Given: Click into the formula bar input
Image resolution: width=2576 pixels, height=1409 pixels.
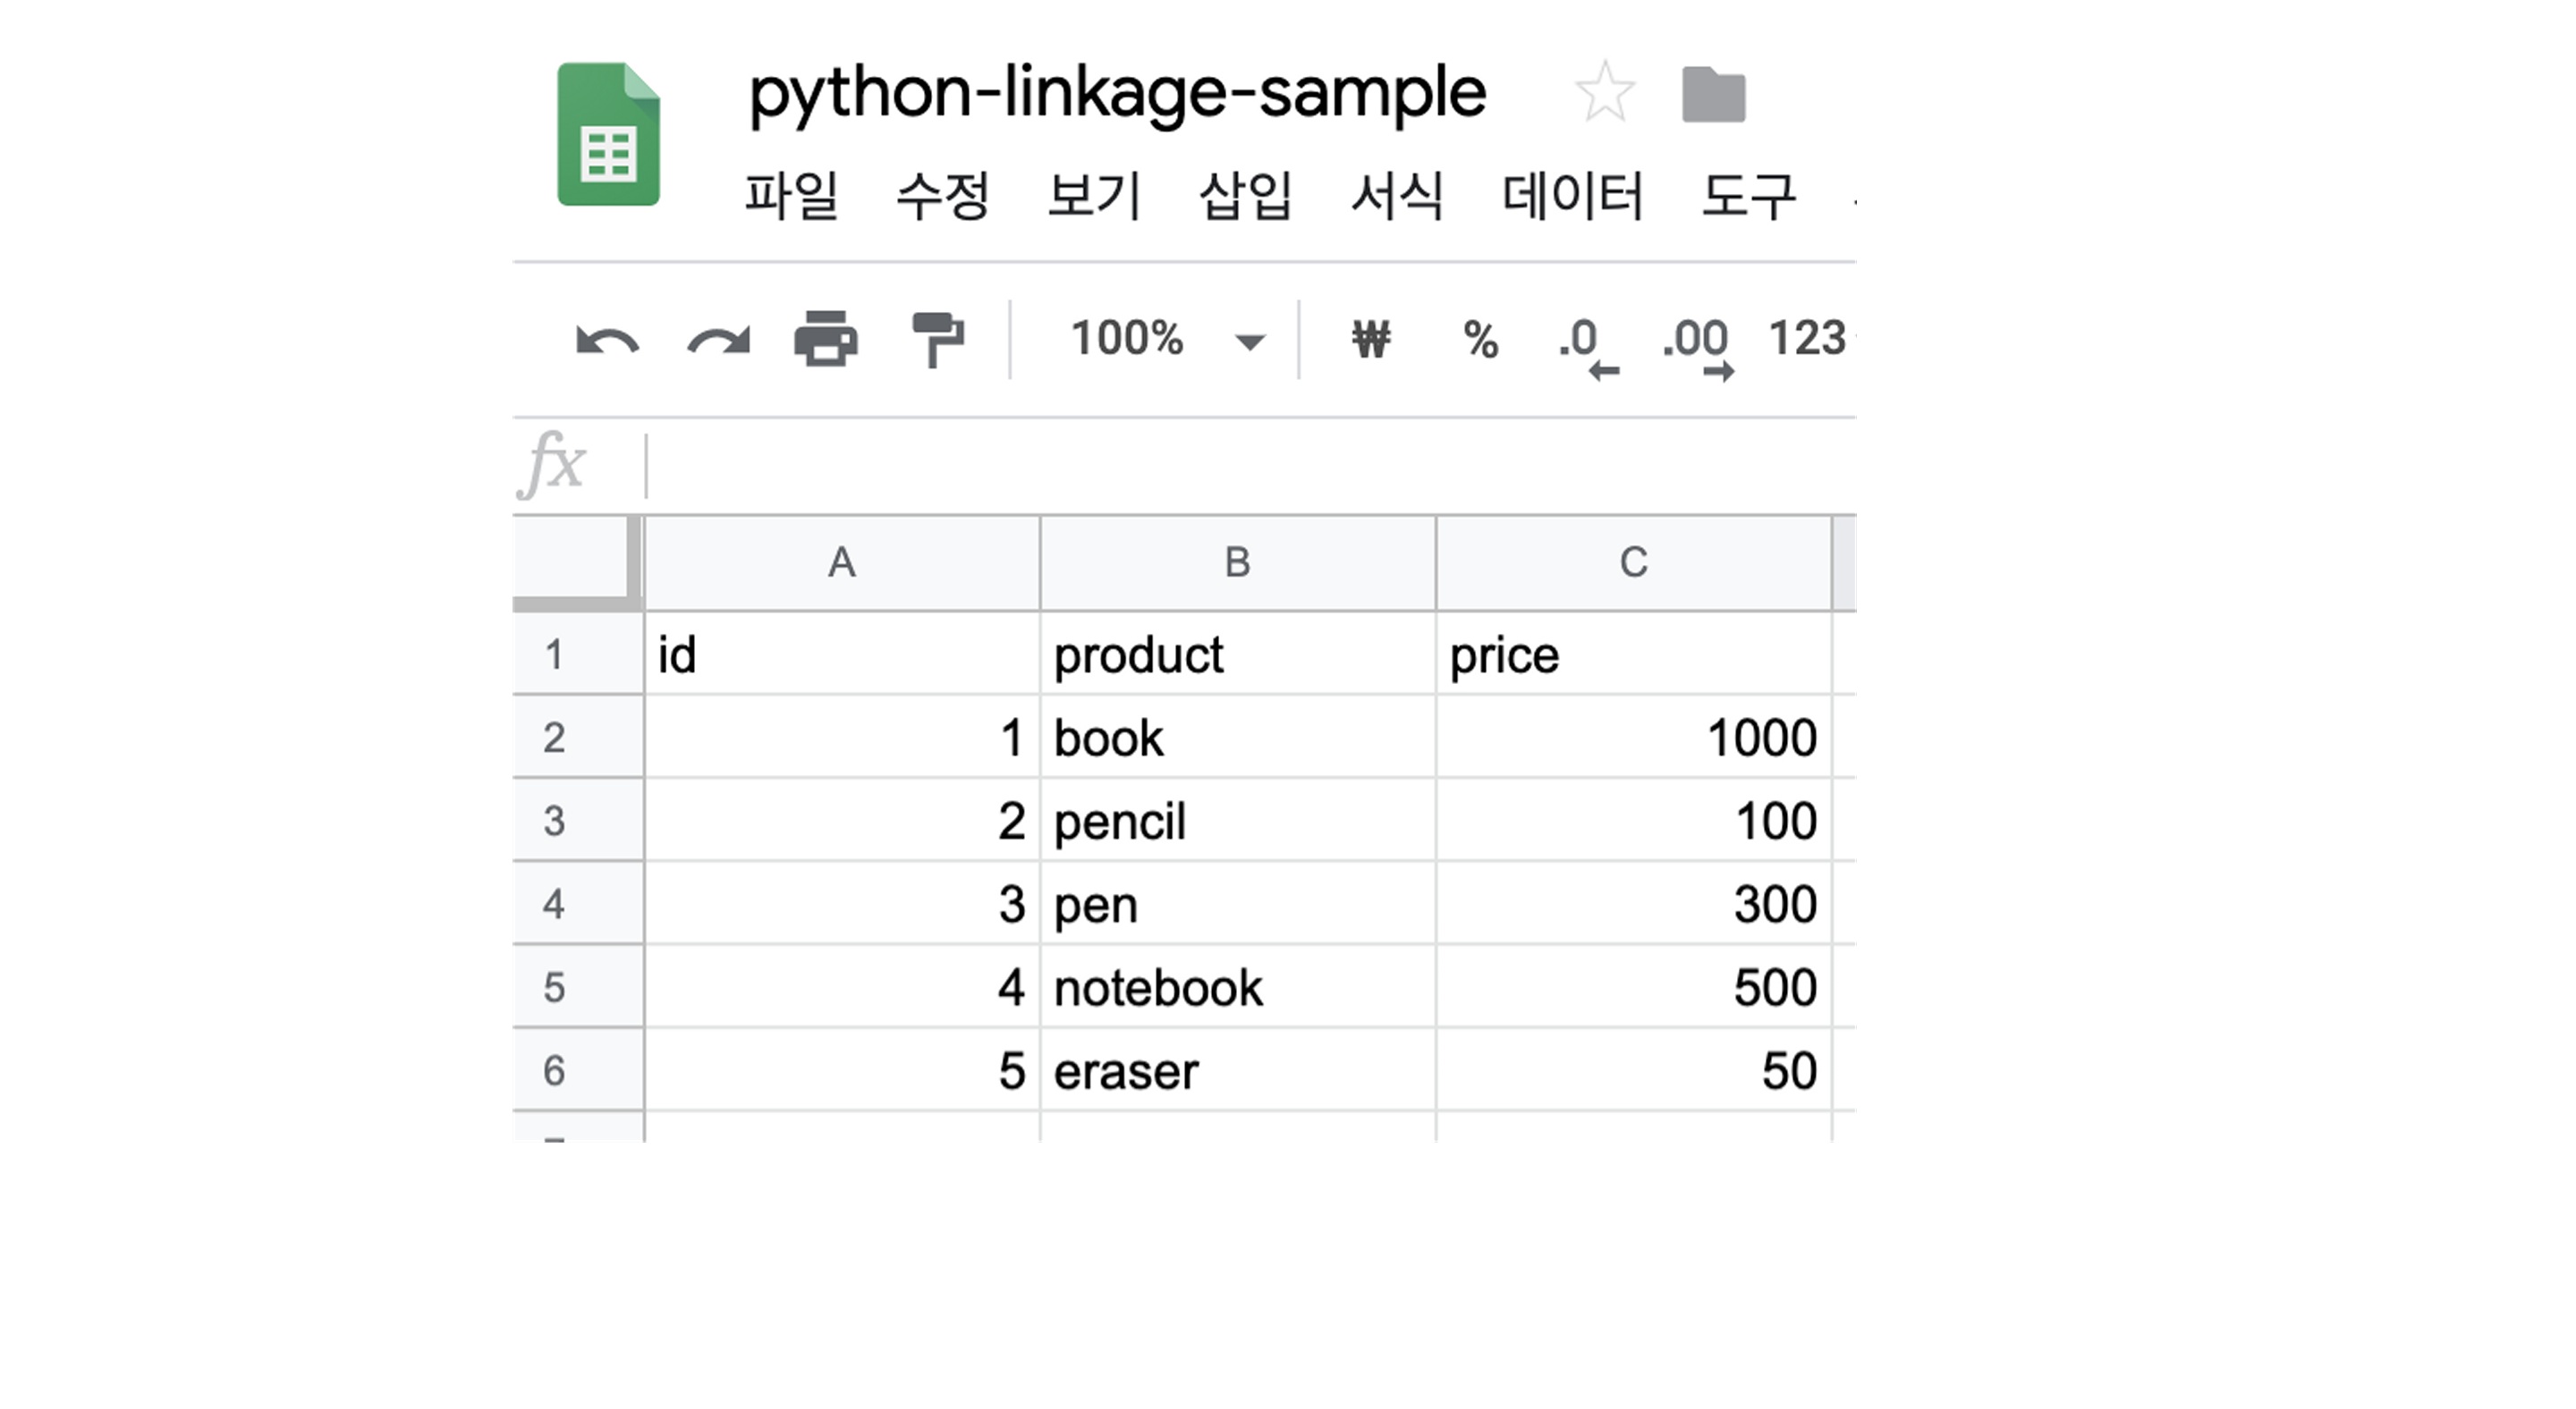Looking at the screenshot, I should 1250,466.
